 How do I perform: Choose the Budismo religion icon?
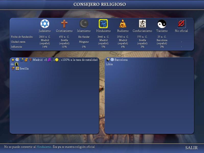point(123,24)
